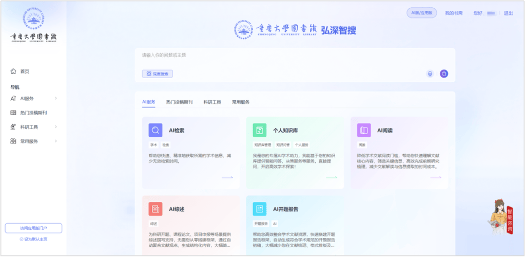Open the AI检索 card title
This screenshot has width=525, height=257.
[177, 131]
